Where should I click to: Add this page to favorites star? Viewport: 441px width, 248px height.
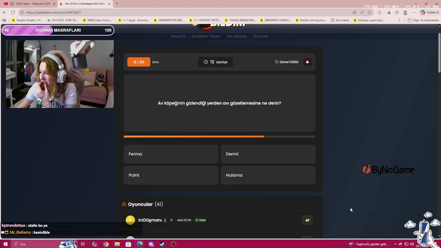click(369, 12)
